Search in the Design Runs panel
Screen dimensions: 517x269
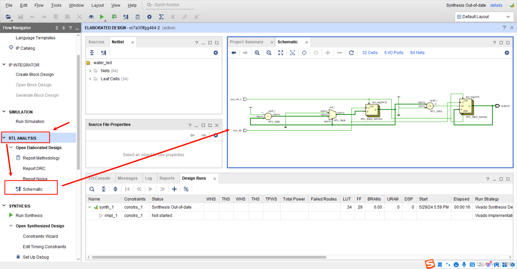[92, 189]
